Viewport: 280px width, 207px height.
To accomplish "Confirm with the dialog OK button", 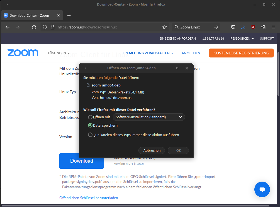I will pos(178,151).
